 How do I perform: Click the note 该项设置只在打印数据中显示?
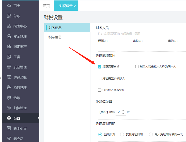coord(122,34)
